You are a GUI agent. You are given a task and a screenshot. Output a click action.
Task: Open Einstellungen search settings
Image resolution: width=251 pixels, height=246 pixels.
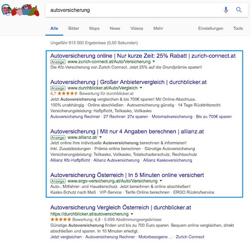click(210, 28)
